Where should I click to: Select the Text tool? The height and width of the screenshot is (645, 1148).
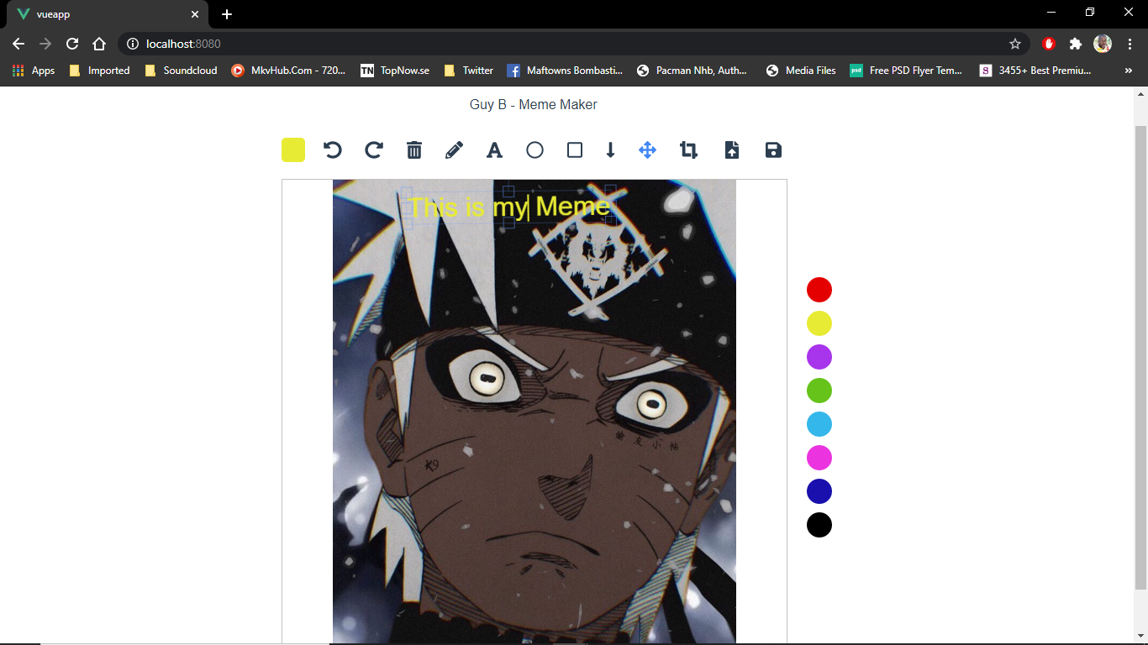pyautogui.click(x=494, y=149)
